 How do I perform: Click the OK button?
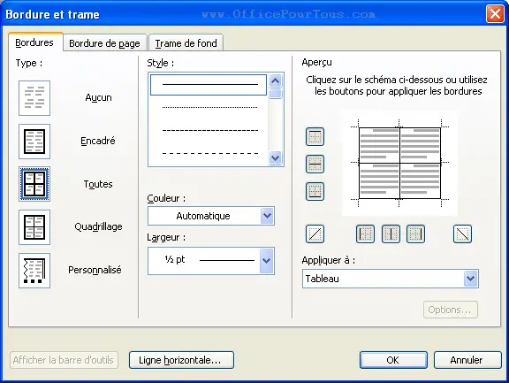[393, 360]
